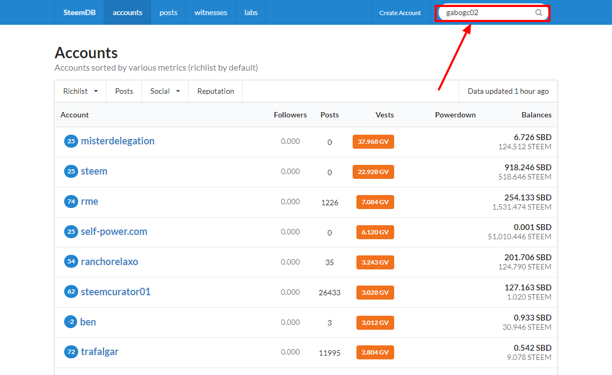
Task: Click the steem row reputation badge
Action: click(71, 171)
